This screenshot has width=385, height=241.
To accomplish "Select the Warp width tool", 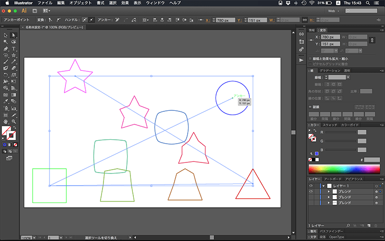I will [5, 81].
